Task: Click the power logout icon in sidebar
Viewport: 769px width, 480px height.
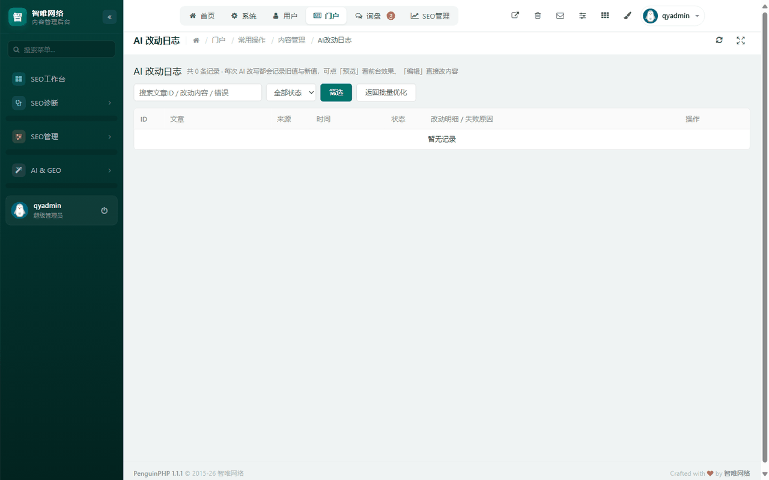Action: (105, 210)
